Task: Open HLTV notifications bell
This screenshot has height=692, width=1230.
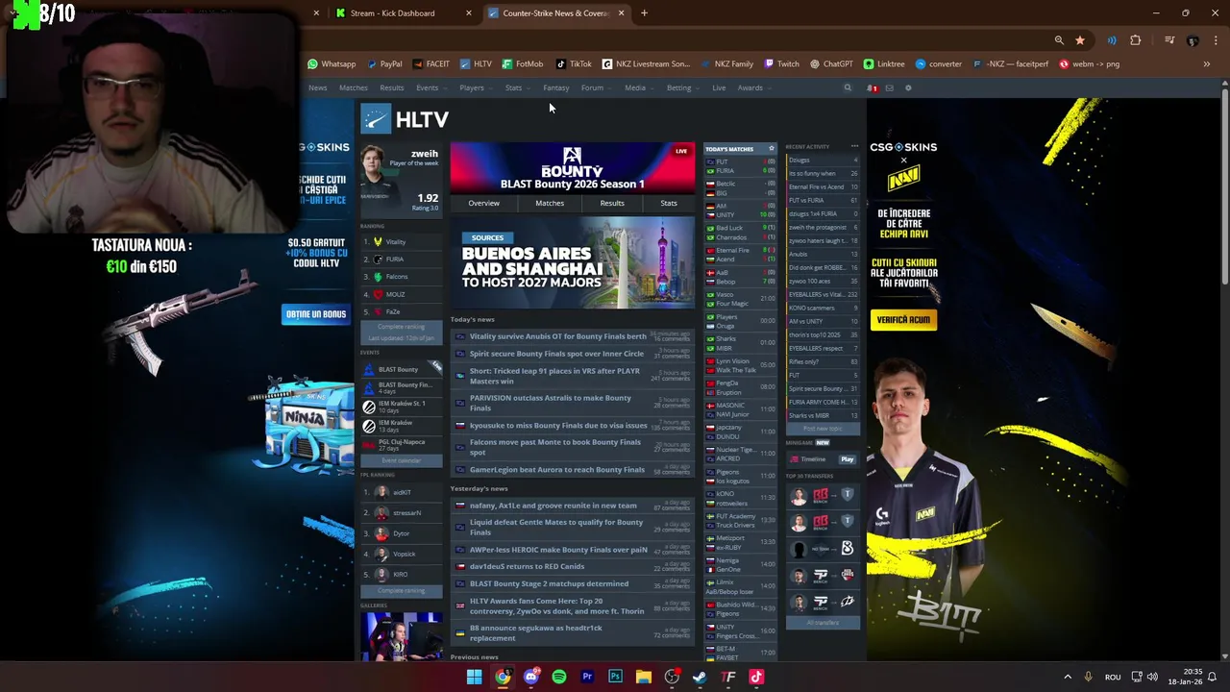Action: [x=873, y=88]
